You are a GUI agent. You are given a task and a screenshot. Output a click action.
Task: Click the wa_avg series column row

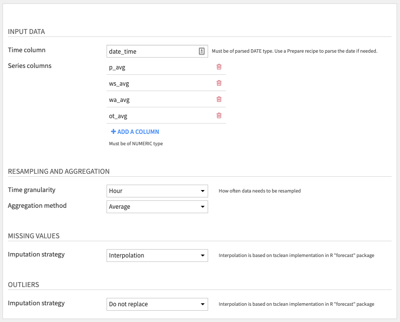tap(166, 99)
